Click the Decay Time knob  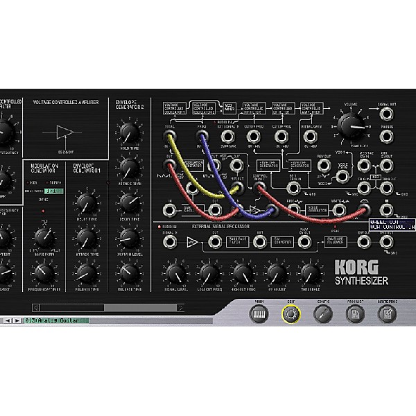(129, 203)
